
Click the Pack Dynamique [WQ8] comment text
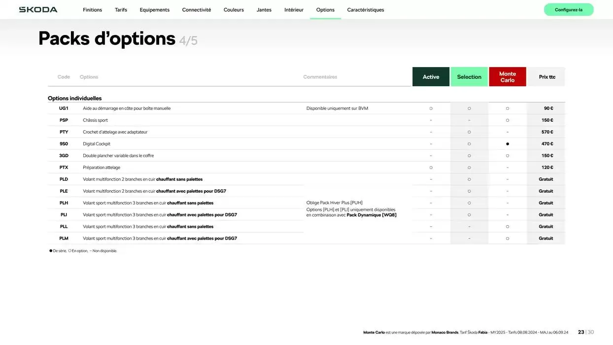coord(372,215)
